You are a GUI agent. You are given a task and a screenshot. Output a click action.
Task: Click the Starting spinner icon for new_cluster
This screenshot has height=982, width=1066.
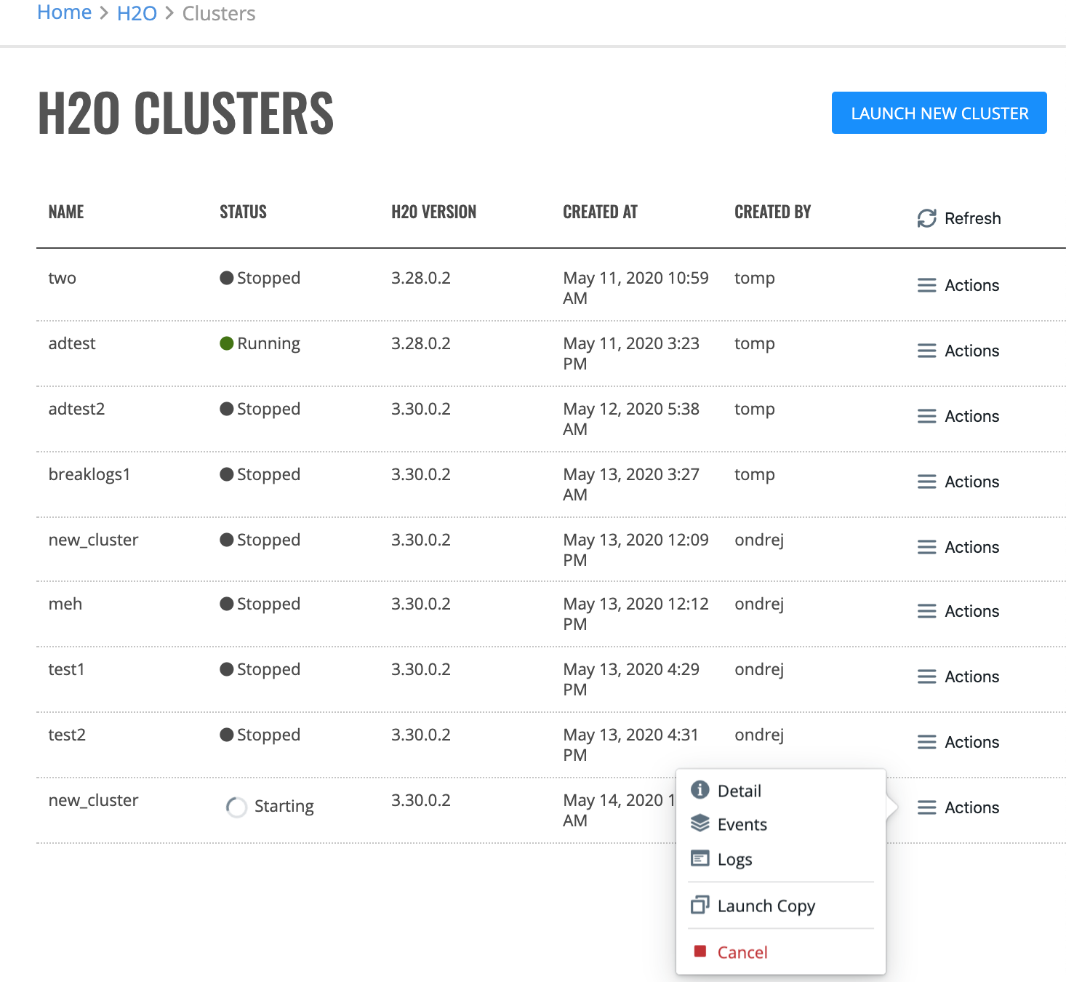pos(236,807)
